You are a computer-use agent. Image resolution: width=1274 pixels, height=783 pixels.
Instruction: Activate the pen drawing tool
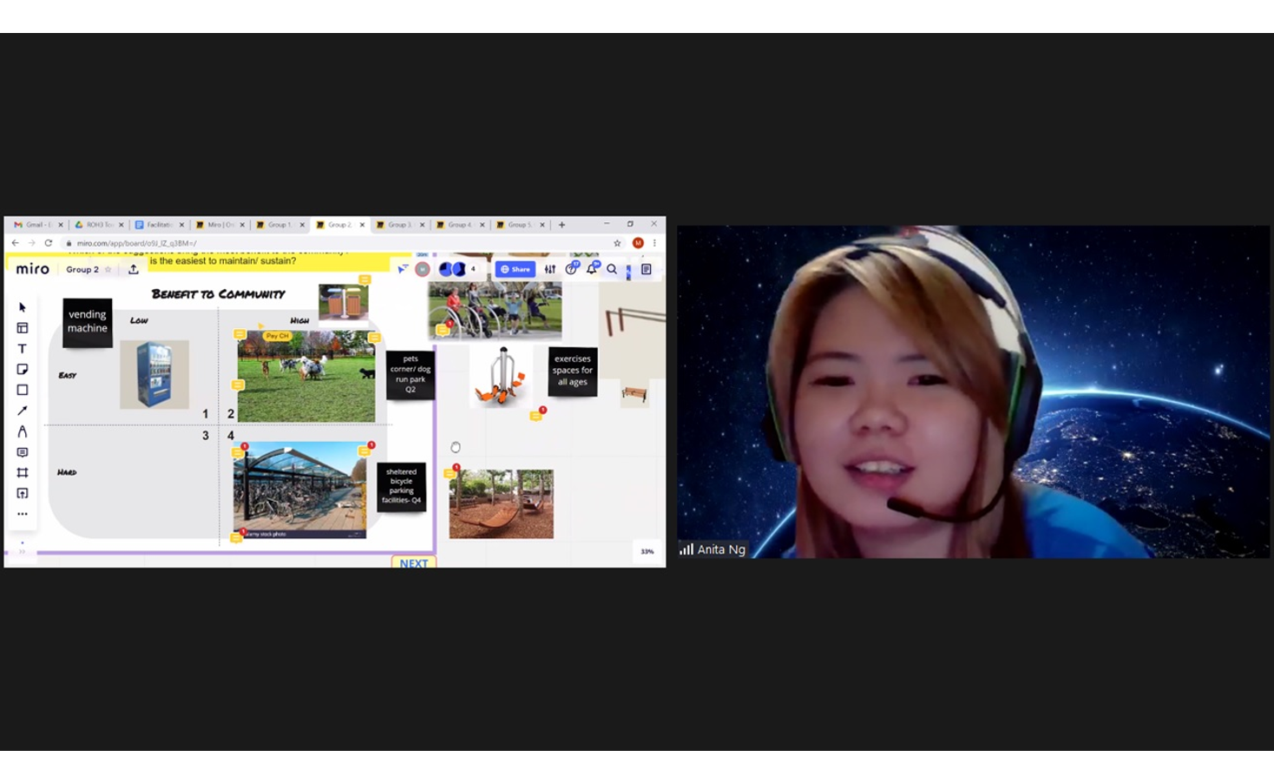pos(23,431)
